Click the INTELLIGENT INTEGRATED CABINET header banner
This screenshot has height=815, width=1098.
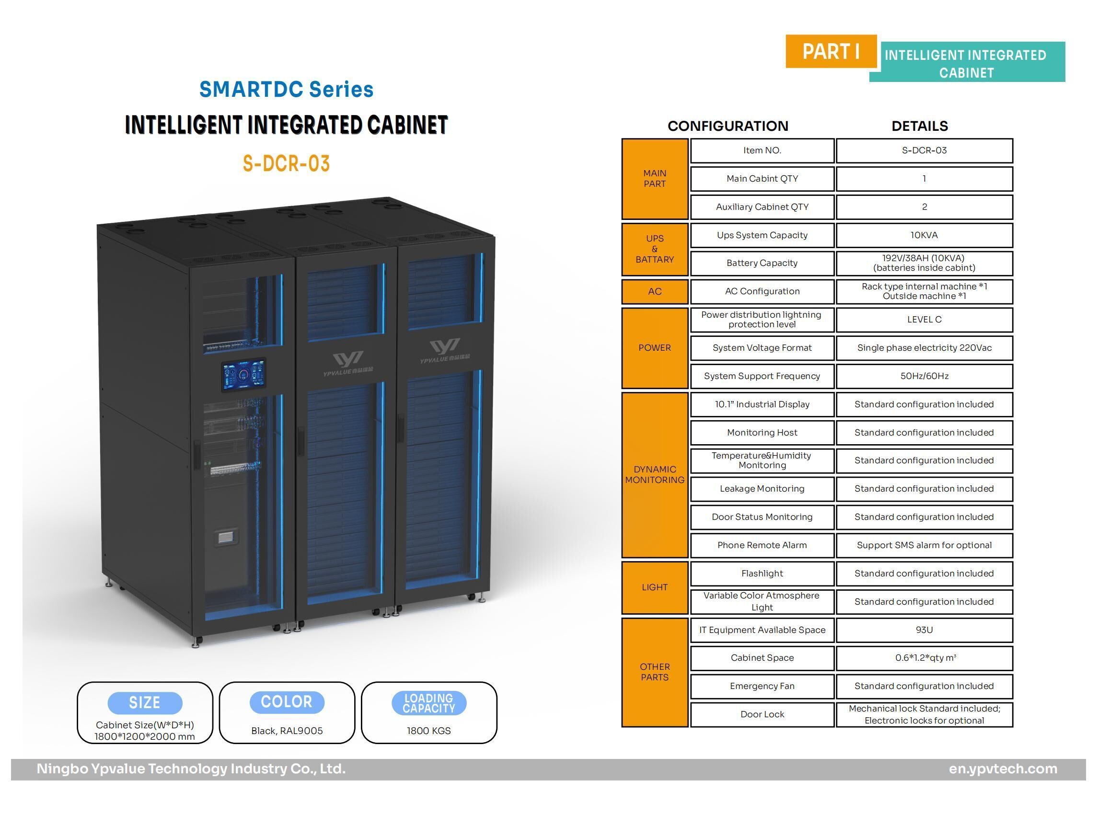tap(969, 63)
